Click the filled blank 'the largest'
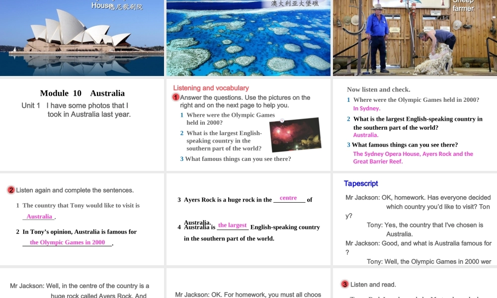This screenshot has height=298, width=497. pos(232,225)
